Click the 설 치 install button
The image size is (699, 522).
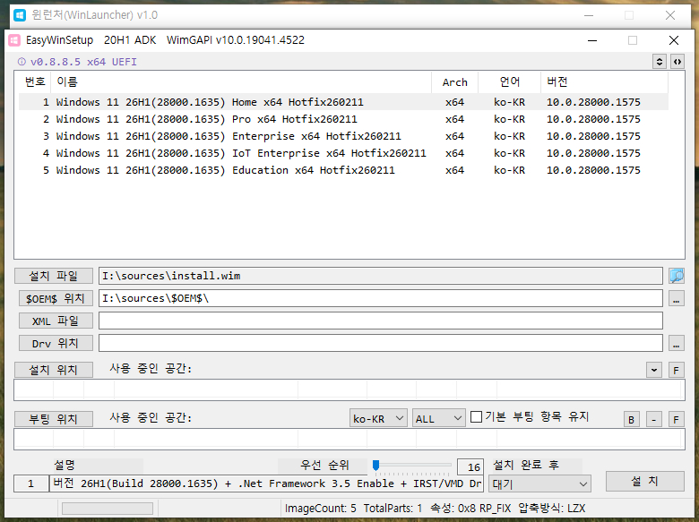pyautogui.click(x=644, y=482)
